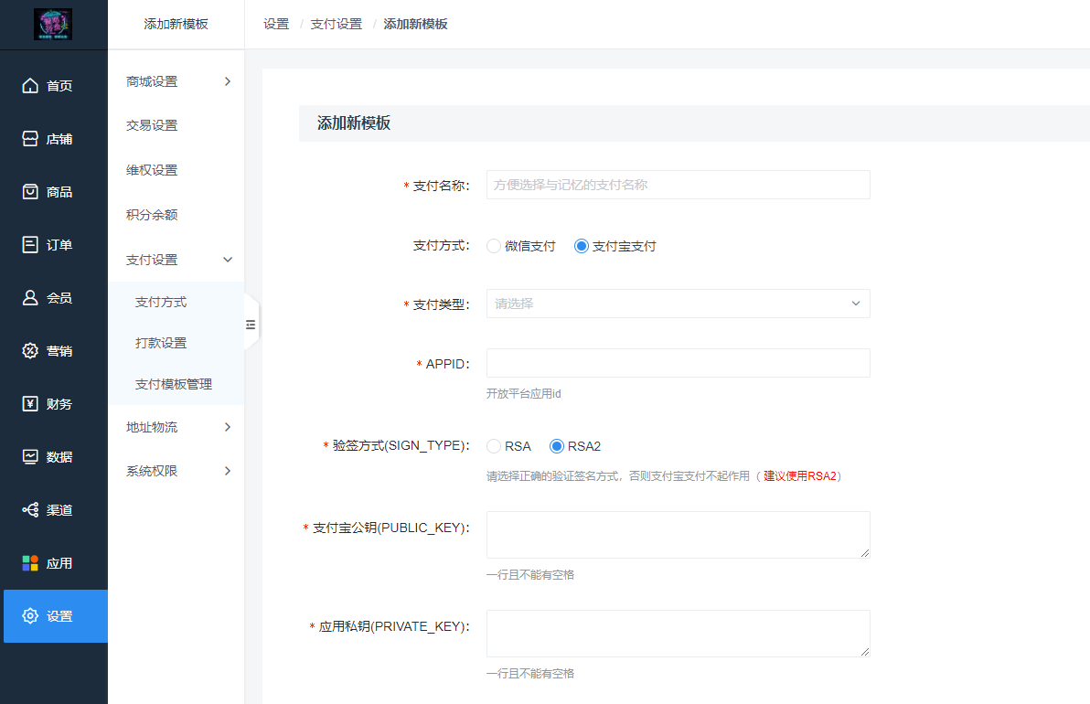
Task: Open the 首页 home icon
Action: pyautogui.click(x=30, y=85)
